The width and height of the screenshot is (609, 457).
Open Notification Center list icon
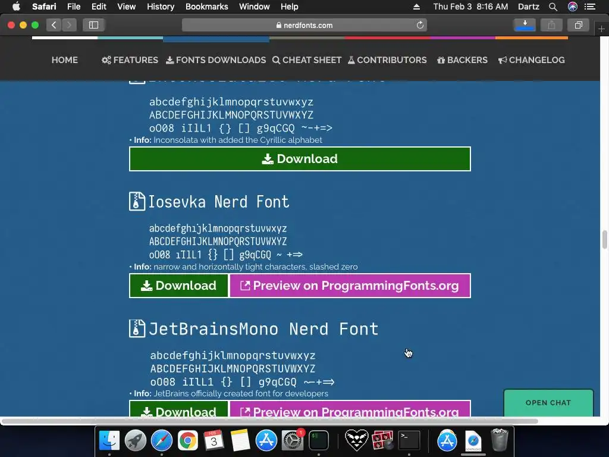(590, 7)
